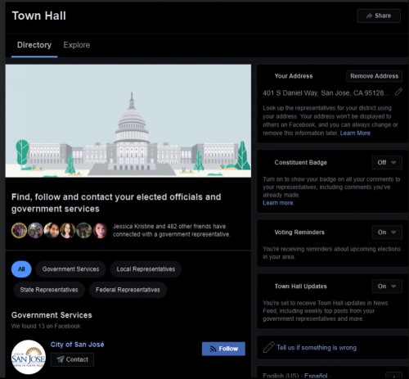
Task: Click the fifth friend avatar
Action: pyautogui.click(x=83, y=230)
